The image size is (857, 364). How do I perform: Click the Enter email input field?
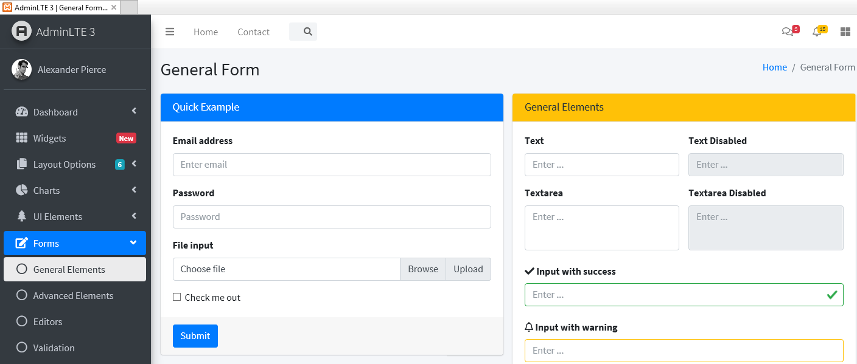point(332,165)
